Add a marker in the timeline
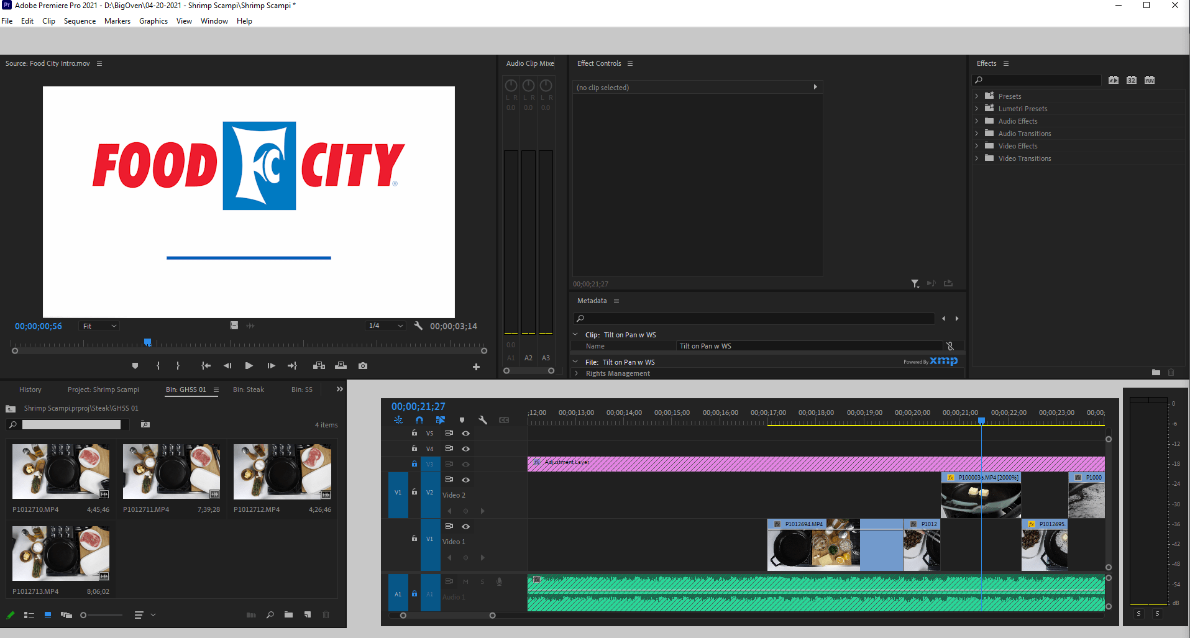The height and width of the screenshot is (638, 1190). pyautogui.click(x=462, y=420)
